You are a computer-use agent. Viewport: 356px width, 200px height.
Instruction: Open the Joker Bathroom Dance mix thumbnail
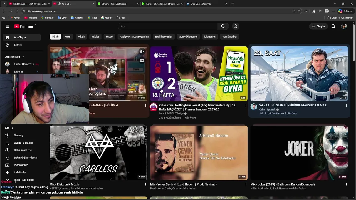click(x=299, y=153)
